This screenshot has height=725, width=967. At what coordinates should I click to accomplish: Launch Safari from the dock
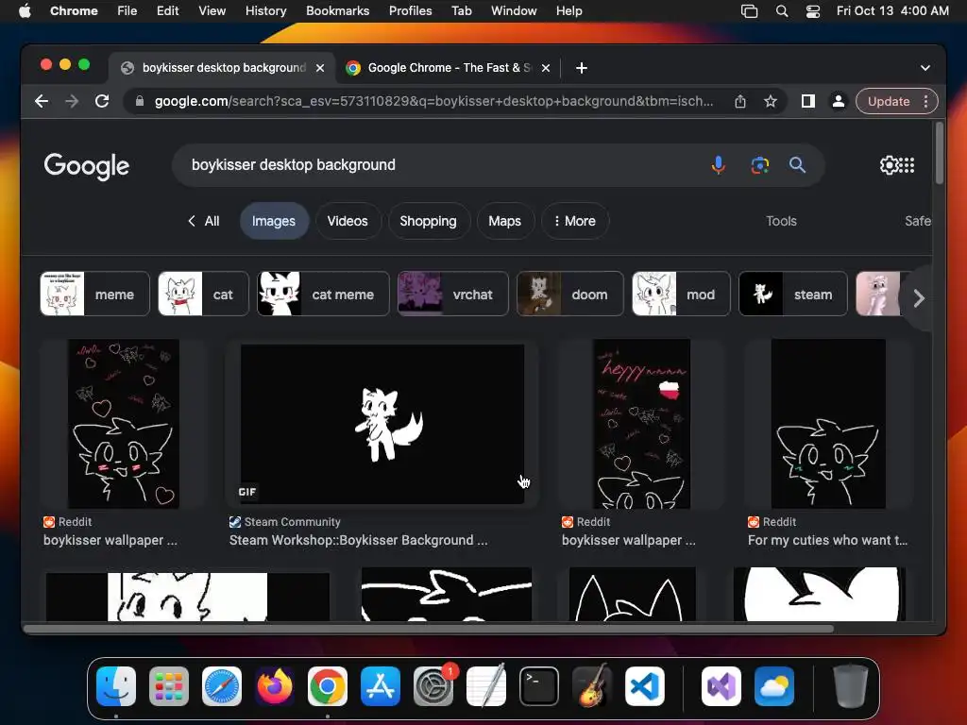(x=222, y=686)
